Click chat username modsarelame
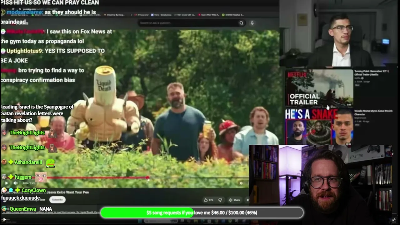 24,12
